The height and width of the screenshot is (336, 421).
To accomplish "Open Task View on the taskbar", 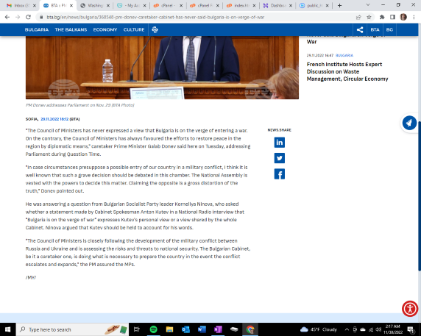I will [x=137, y=329].
